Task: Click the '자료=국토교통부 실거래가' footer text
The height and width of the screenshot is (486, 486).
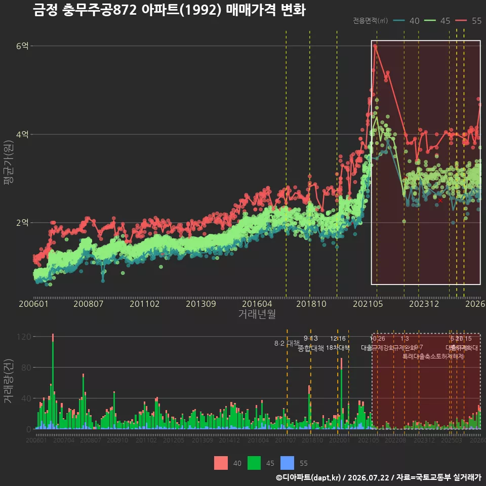Action: click(x=439, y=477)
